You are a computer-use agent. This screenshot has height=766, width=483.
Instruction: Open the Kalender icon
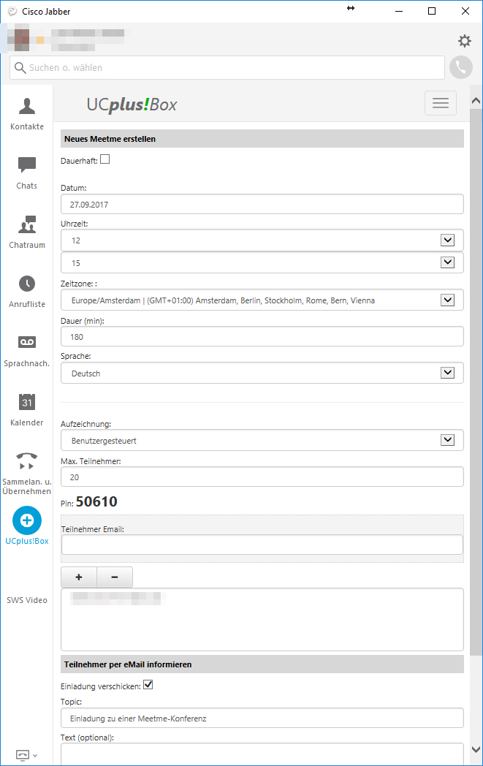point(27,409)
